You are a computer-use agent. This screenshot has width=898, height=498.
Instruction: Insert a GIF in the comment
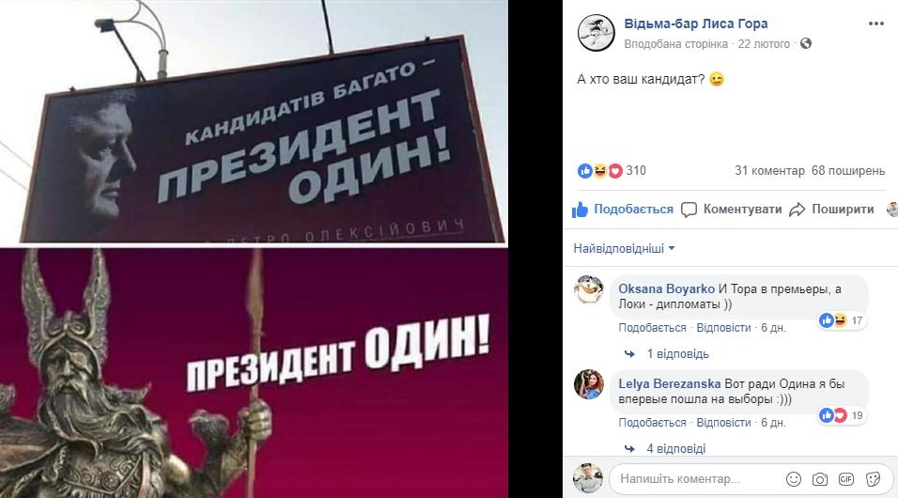point(846,479)
